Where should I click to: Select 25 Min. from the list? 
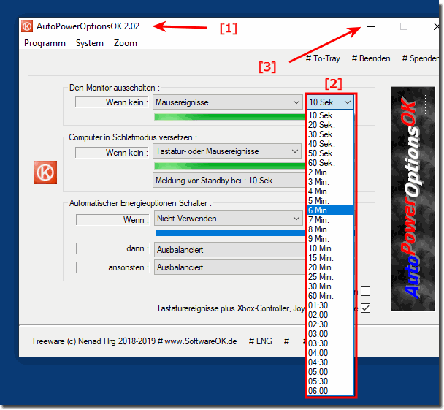tap(331, 277)
